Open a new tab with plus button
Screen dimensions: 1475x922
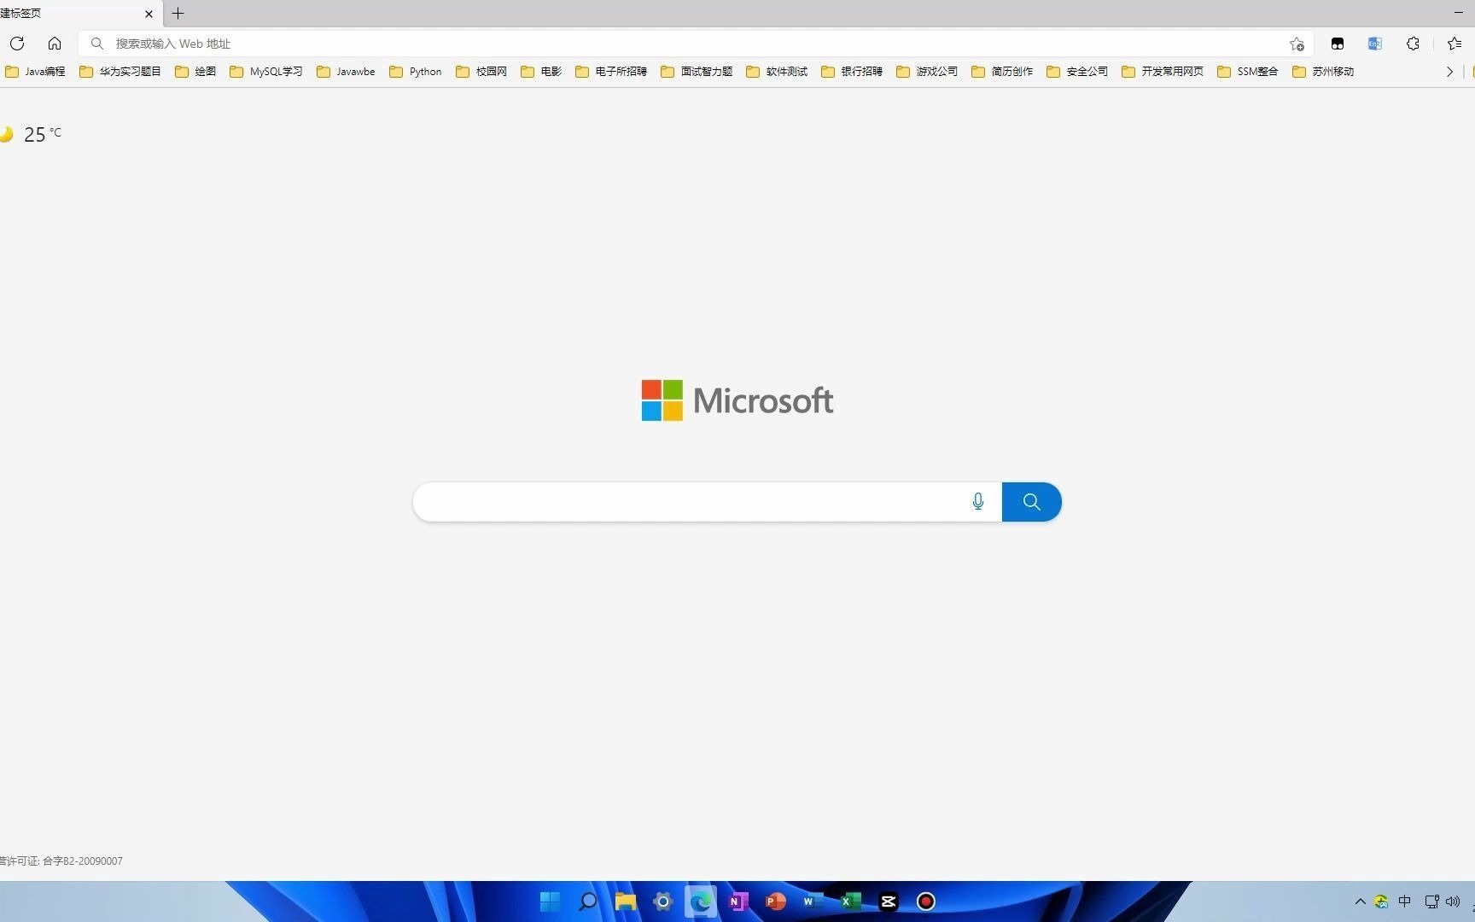[178, 14]
